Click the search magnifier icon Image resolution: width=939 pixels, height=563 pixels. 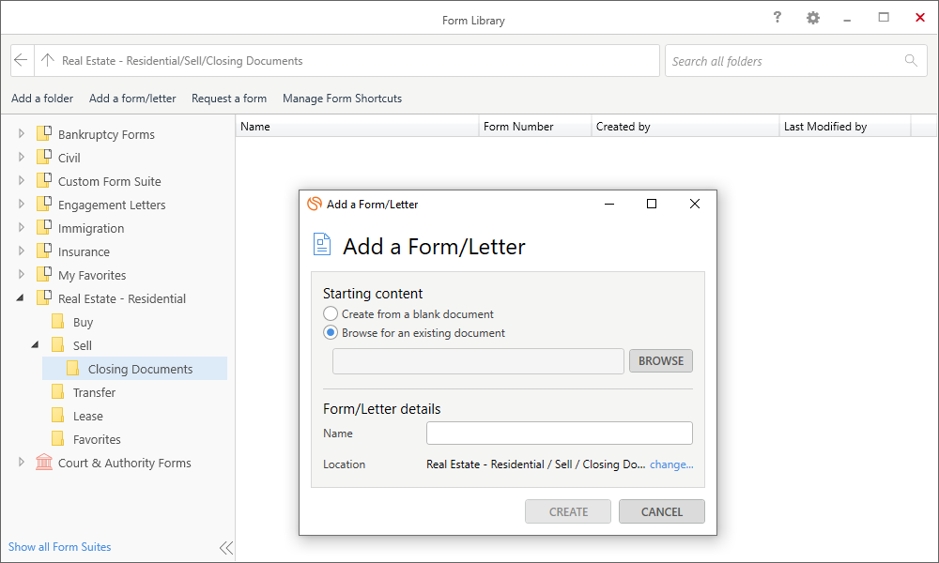coord(910,61)
